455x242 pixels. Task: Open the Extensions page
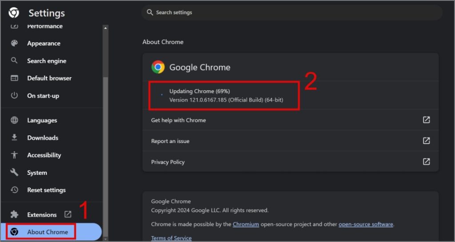point(42,215)
